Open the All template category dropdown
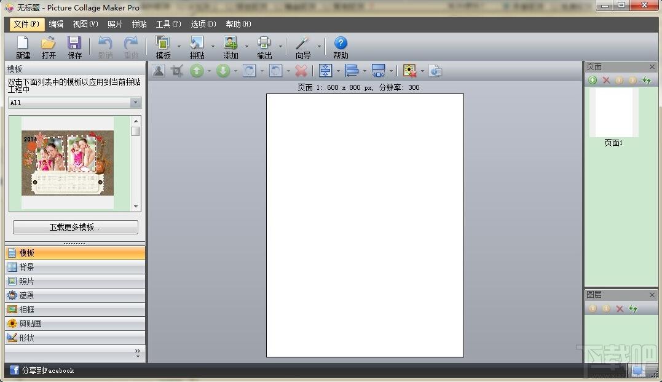The width and height of the screenshot is (662, 382). (75, 103)
